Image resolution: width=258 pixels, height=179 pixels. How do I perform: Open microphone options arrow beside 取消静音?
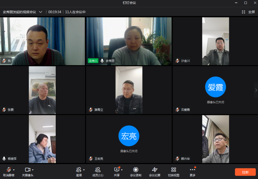14,170
